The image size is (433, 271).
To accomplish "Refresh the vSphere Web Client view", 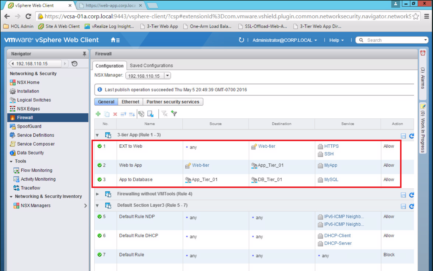I will click(241, 40).
